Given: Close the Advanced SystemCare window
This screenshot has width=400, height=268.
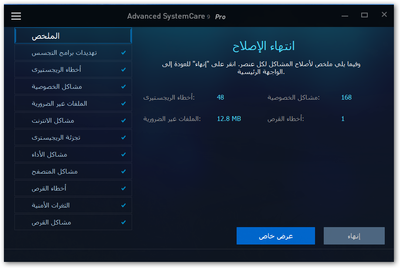Looking at the screenshot, I should coord(384,15).
